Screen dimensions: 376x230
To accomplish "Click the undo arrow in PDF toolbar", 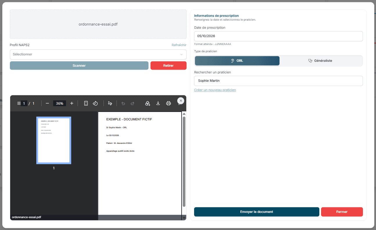I will (x=123, y=103).
